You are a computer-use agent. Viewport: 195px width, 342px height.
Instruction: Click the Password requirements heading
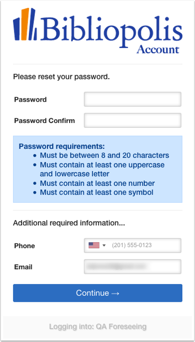point(62,146)
